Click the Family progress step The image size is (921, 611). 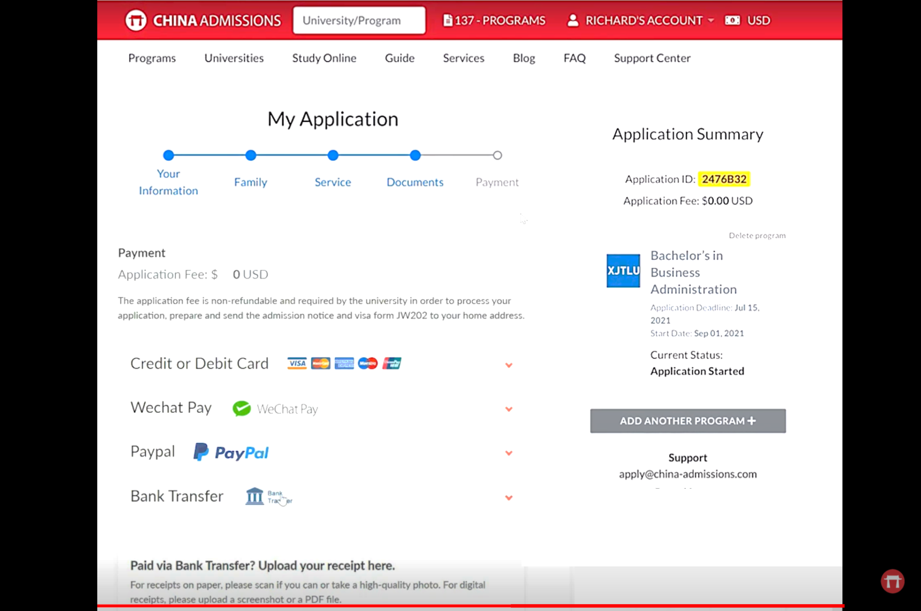[x=250, y=155]
